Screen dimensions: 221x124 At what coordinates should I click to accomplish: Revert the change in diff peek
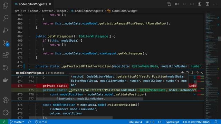(188, 73)
